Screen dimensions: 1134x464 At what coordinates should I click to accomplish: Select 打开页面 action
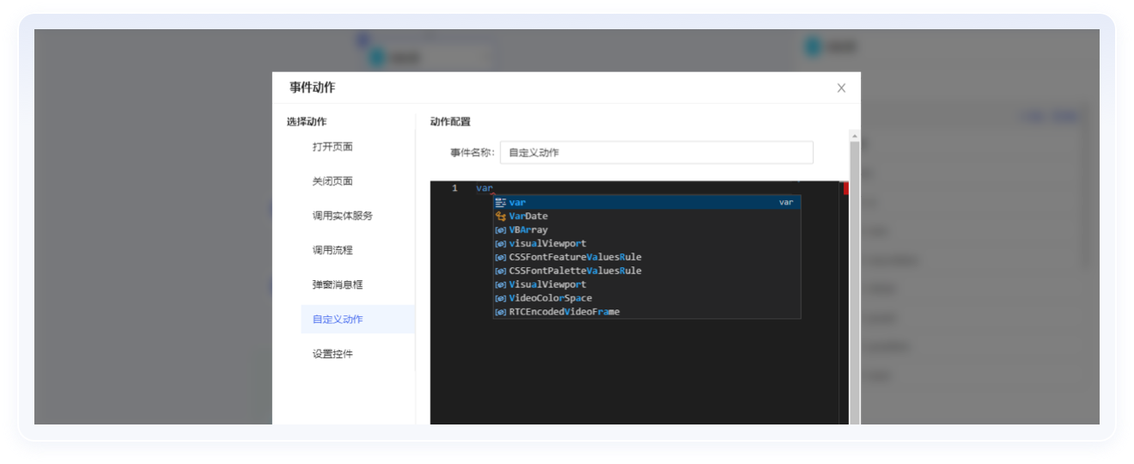coord(332,147)
